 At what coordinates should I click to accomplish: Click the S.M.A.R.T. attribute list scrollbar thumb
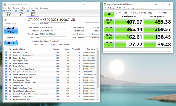tap(98, 69)
